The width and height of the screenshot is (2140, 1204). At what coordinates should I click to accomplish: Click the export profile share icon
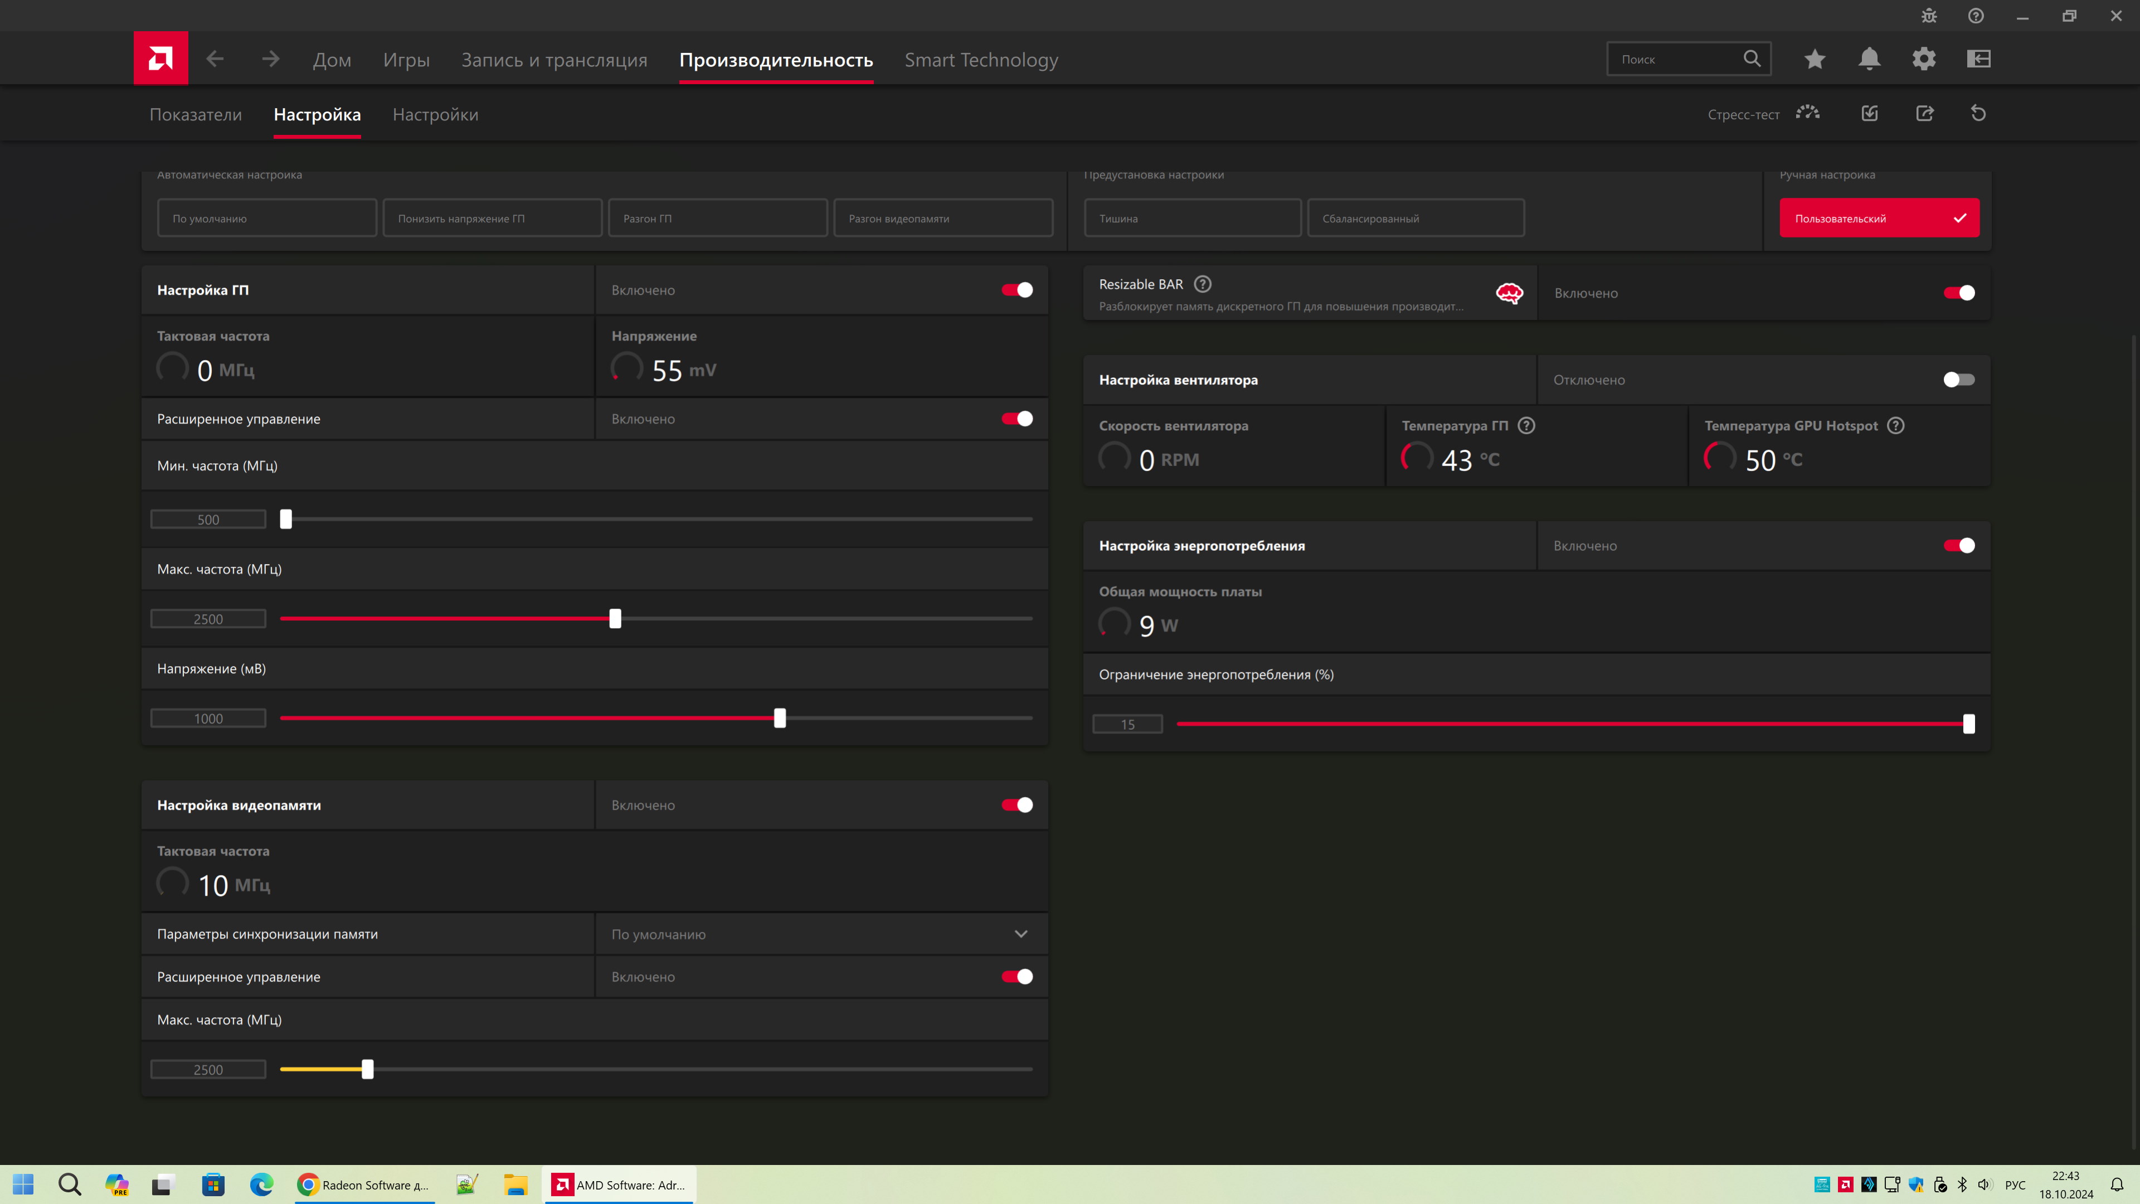point(1925,114)
